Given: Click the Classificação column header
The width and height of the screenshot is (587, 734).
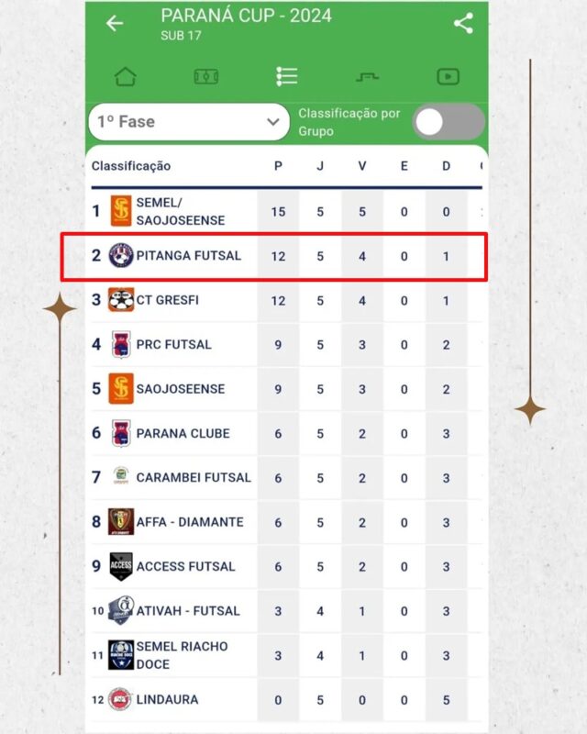Looking at the screenshot, I should tap(131, 166).
